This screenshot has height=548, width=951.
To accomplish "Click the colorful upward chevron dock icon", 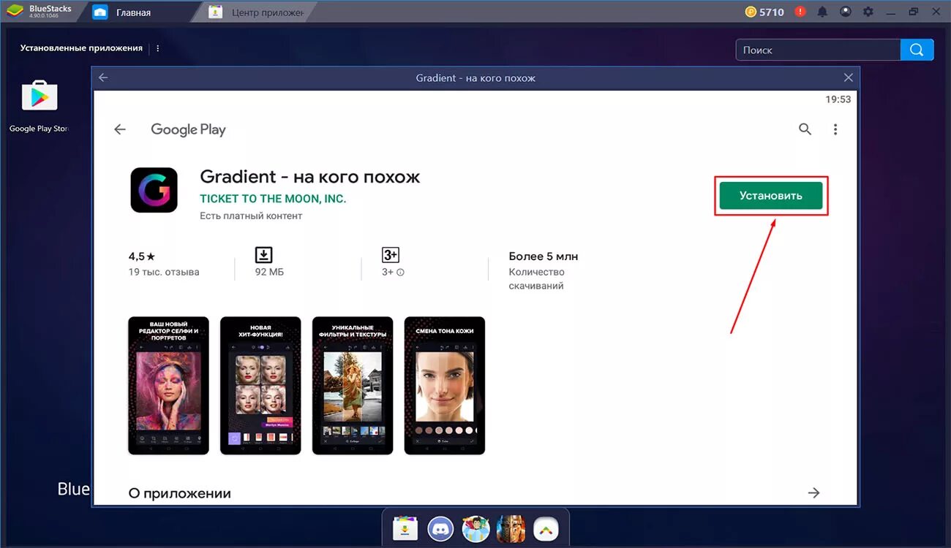I will click(546, 528).
